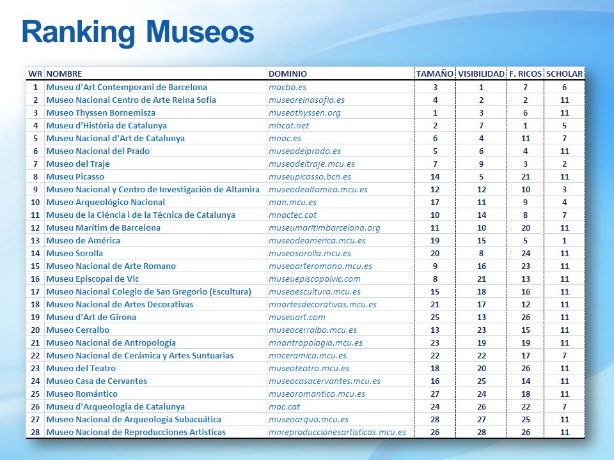The image size is (614, 460).
Task: Click the museupicasso.bcn.es domain
Action: (x=310, y=177)
